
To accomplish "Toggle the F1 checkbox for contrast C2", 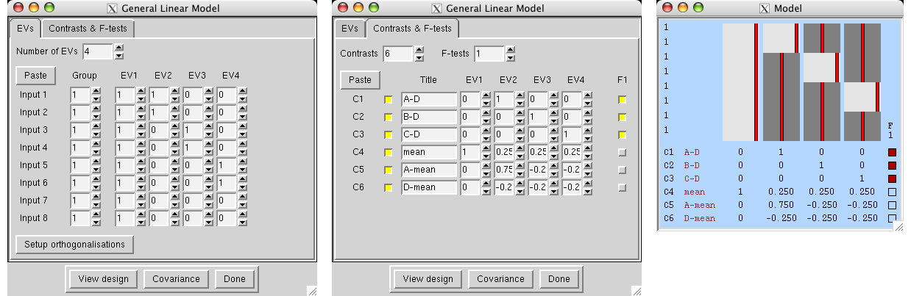I will pyautogui.click(x=622, y=117).
